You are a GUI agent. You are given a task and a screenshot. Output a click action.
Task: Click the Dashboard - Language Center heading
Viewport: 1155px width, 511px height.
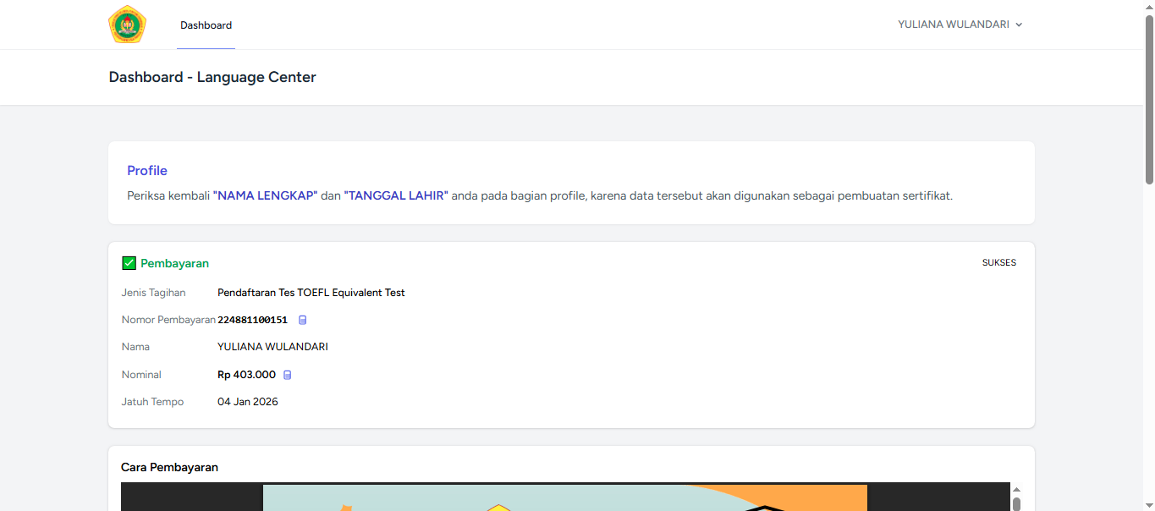pyautogui.click(x=212, y=77)
